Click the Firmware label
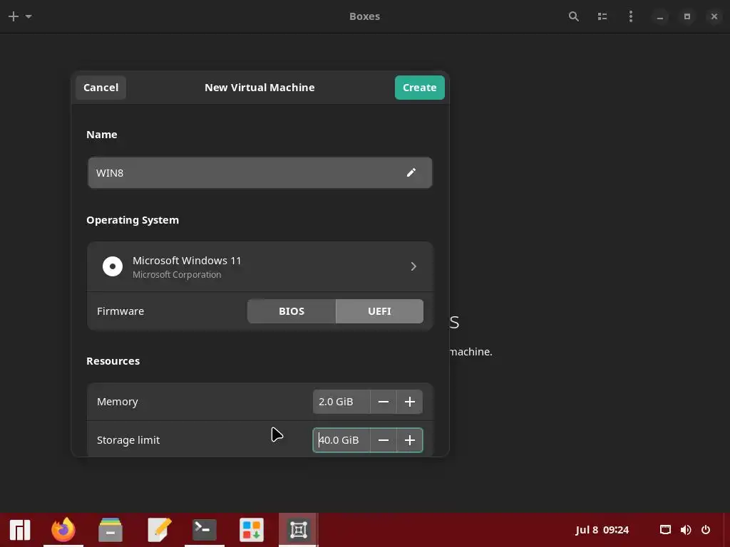Screen dimensions: 730x547 coord(120,311)
